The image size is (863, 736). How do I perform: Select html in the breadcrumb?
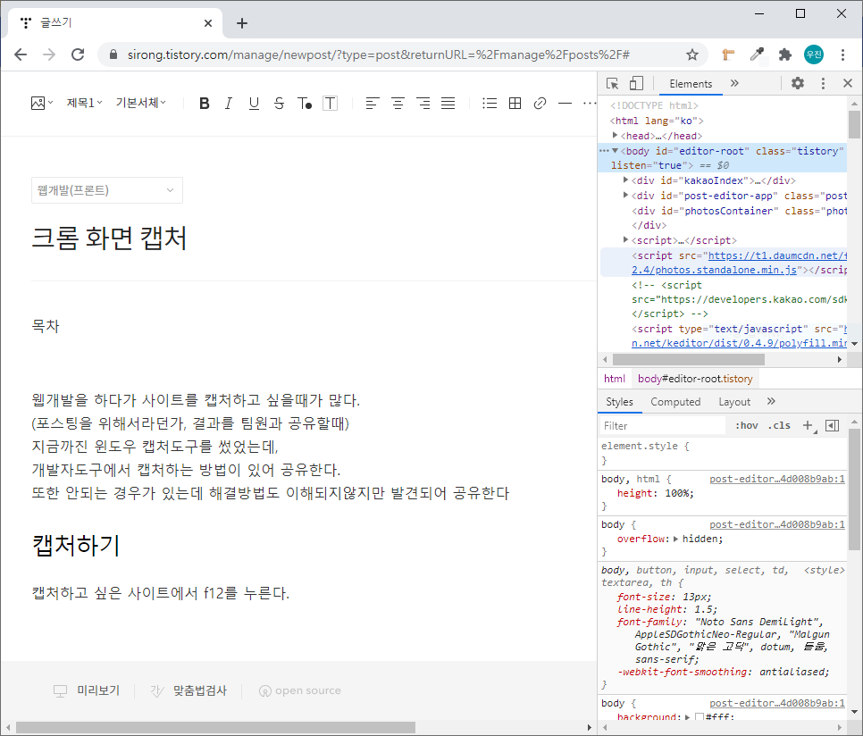pyautogui.click(x=615, y=379)
